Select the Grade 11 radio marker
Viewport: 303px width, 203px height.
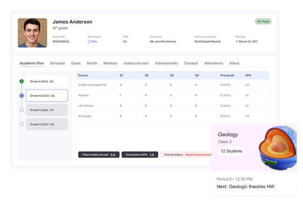(22, 110)
